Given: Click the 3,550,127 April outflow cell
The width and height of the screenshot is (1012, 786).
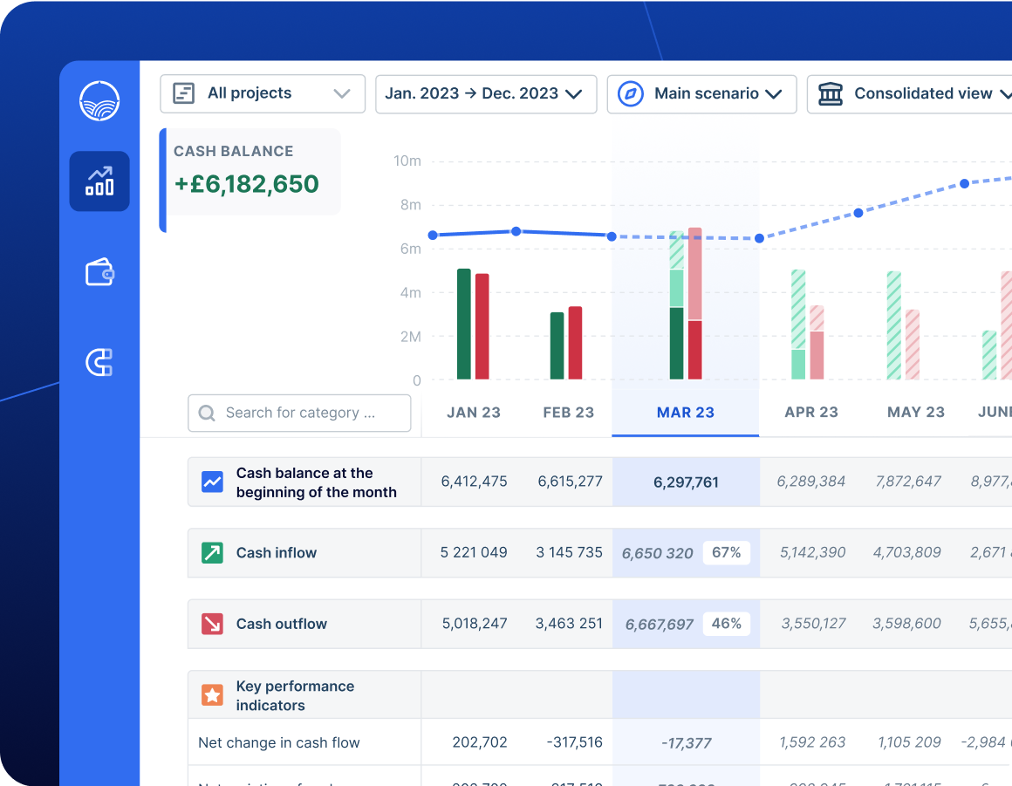Looking at the screenshot, I should [813, 624].
